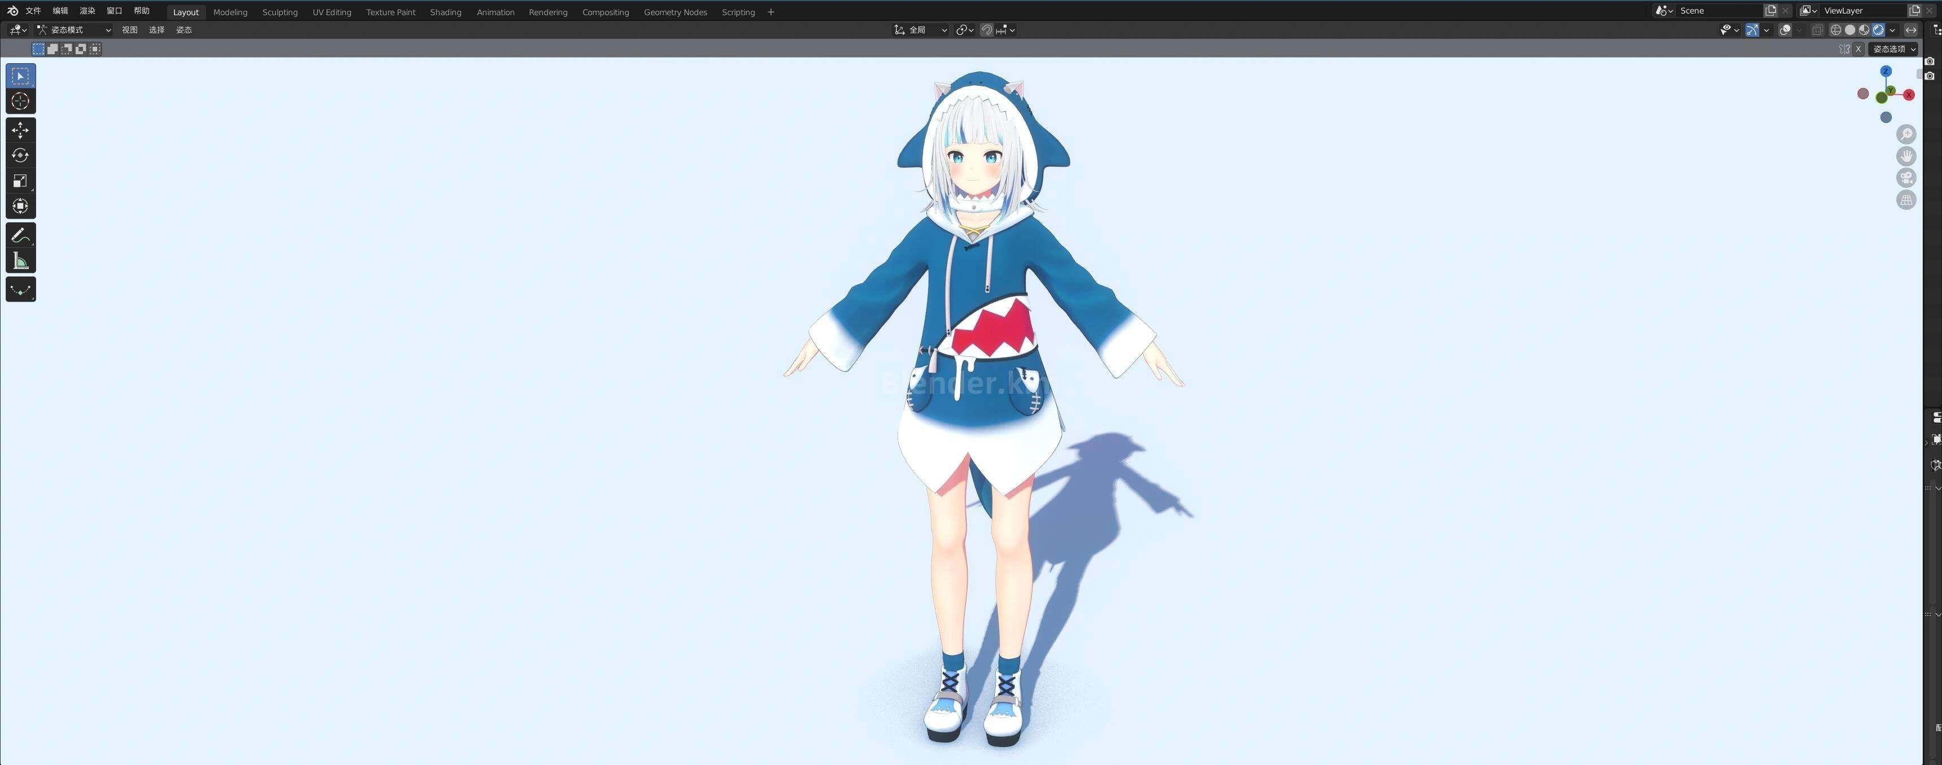Image resolution: width=1942 pixels, height=765 pixels.
Task: Set selection mode to extend selection icon
Action: coord(53,49)
